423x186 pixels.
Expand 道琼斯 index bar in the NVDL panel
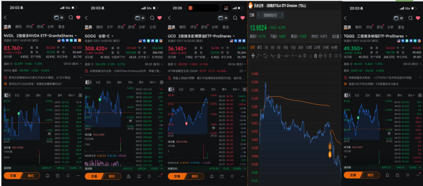click(80, 168)
